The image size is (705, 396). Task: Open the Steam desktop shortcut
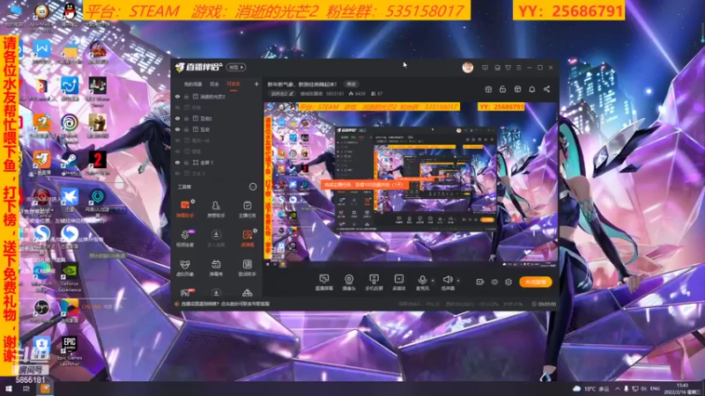[x=70, y=164]
